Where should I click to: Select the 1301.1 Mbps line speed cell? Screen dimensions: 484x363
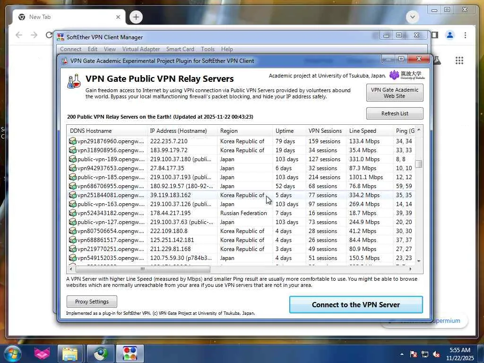pos(366,177)
